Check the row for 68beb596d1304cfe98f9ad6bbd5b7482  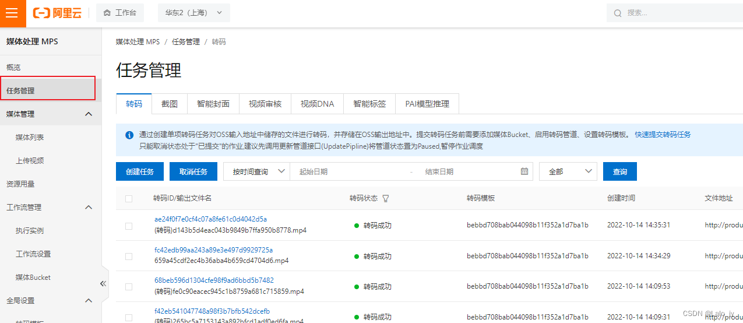pyautogui.click(x=129, y=286)
